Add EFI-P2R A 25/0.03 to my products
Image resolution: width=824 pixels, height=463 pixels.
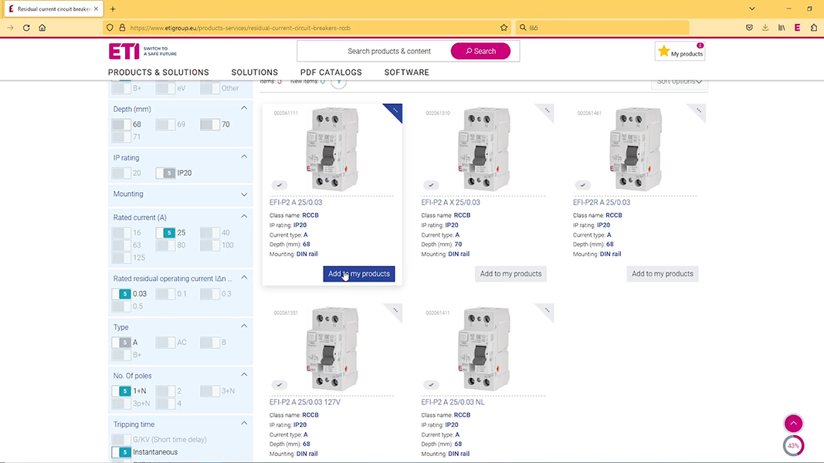point(662,274)
